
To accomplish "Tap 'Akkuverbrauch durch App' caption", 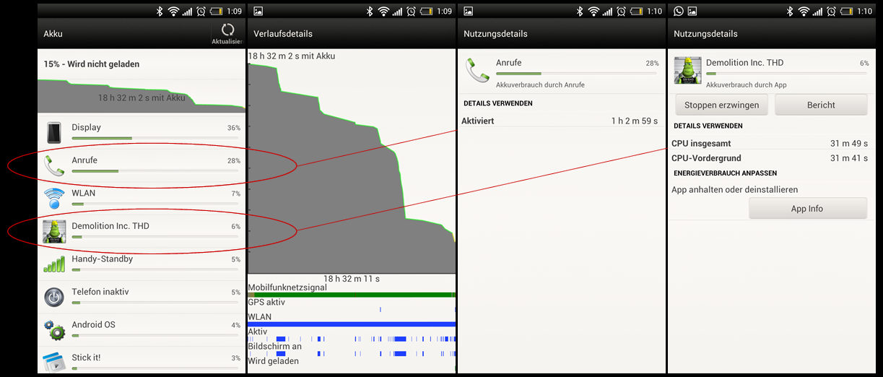I will [x=746, y=85].
